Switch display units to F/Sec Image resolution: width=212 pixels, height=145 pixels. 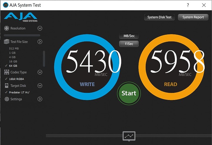(129, 44)
